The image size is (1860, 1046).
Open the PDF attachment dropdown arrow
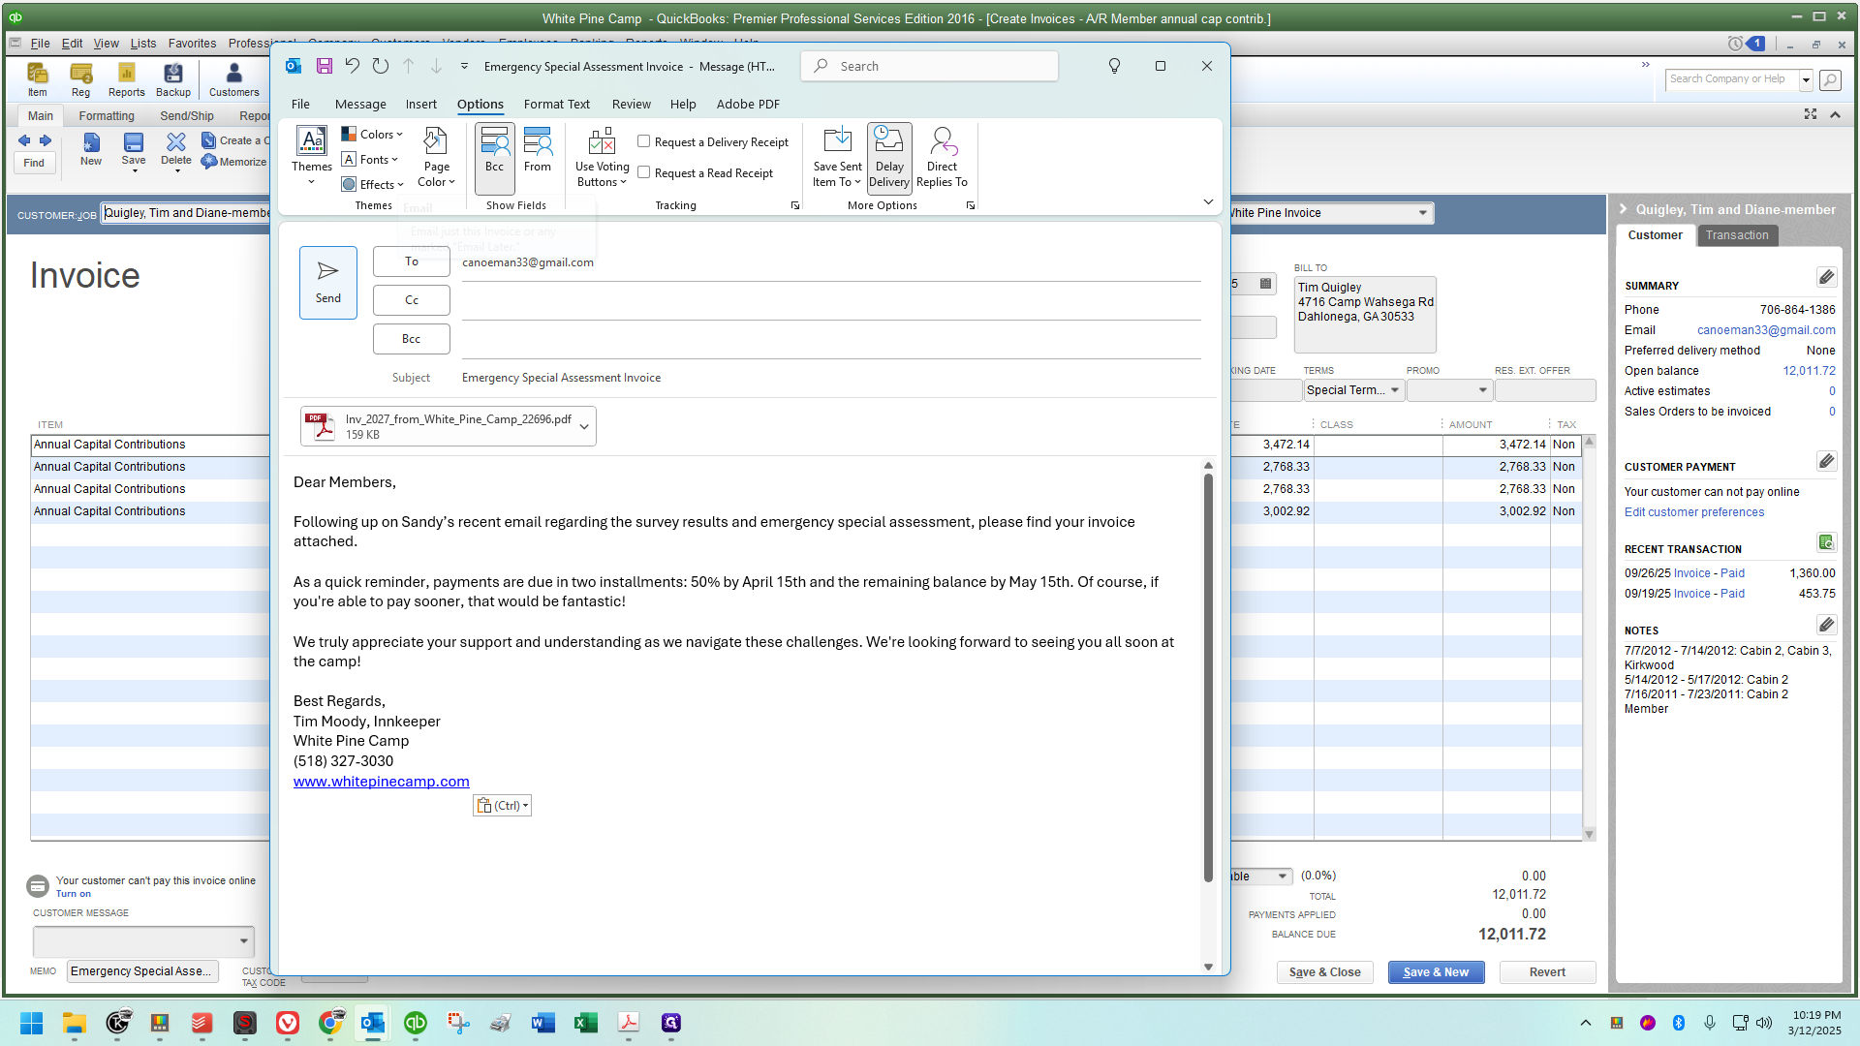point(584,426)
